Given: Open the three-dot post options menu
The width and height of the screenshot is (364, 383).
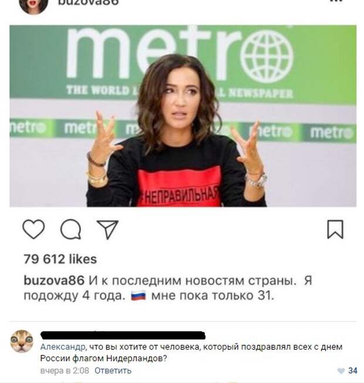Looking at the screenshot, I should point(336,1).
